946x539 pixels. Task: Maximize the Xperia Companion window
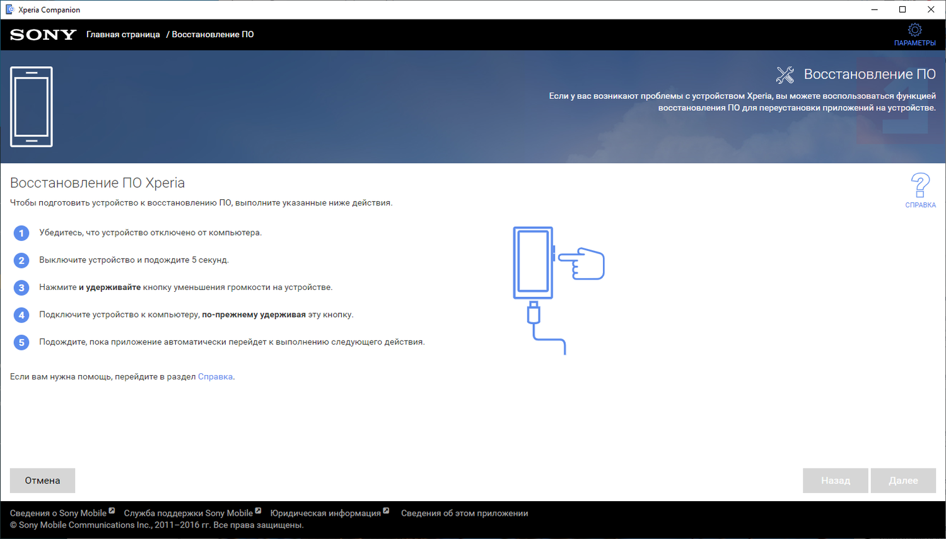click(x=902, y=9)
